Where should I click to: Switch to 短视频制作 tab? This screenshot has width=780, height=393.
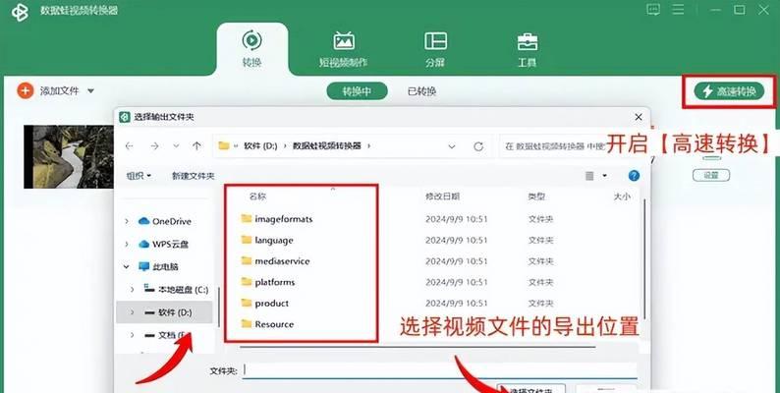point(343,49)
